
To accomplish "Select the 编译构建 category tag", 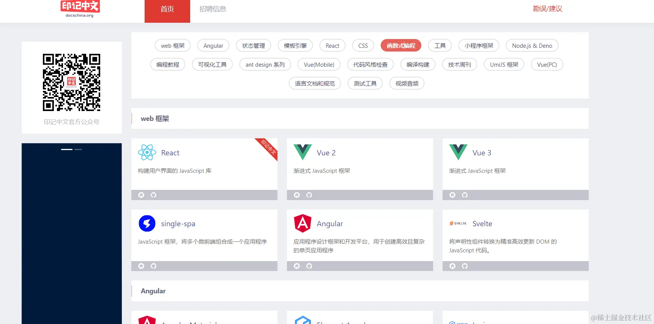I will coord(418,64).
